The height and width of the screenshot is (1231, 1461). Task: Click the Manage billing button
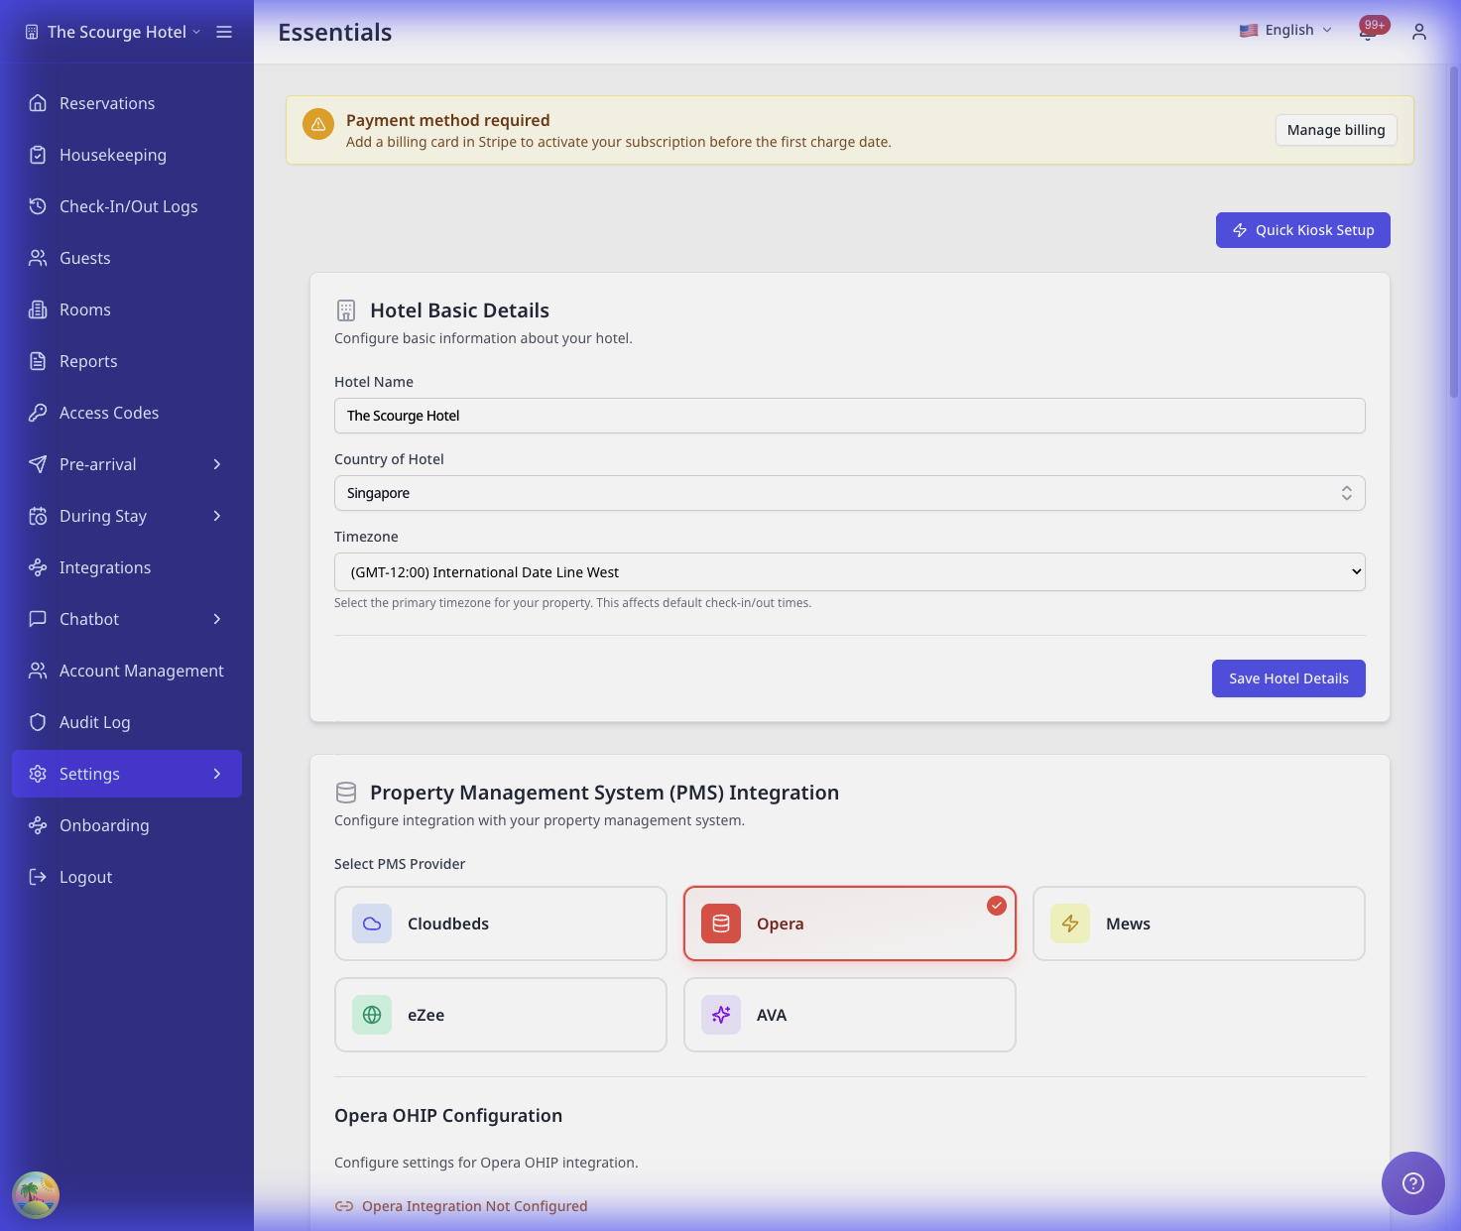tap(1335, 130)
